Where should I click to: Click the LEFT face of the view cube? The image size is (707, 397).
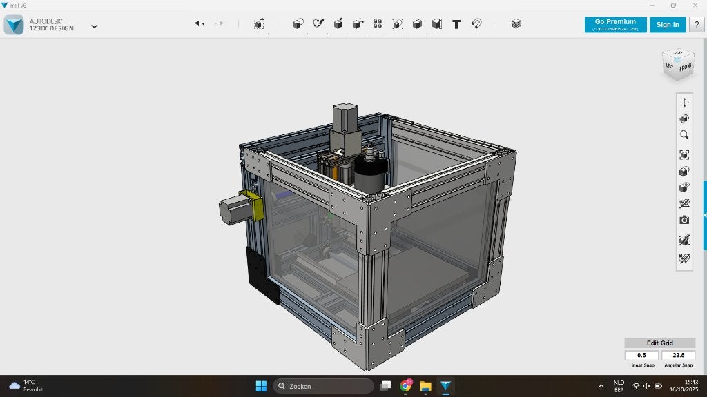pyautogui.click(x=670, y=67)
